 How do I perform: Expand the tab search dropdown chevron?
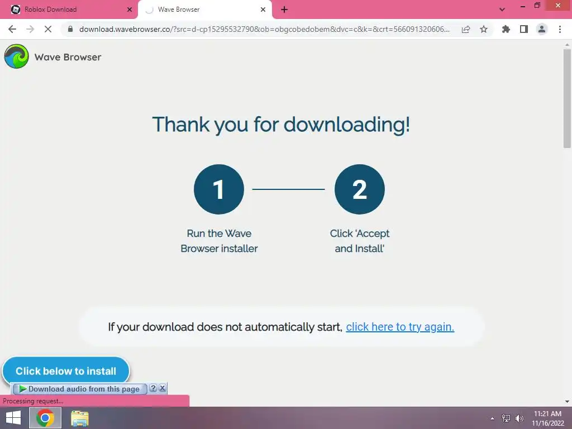pos(502,9)
